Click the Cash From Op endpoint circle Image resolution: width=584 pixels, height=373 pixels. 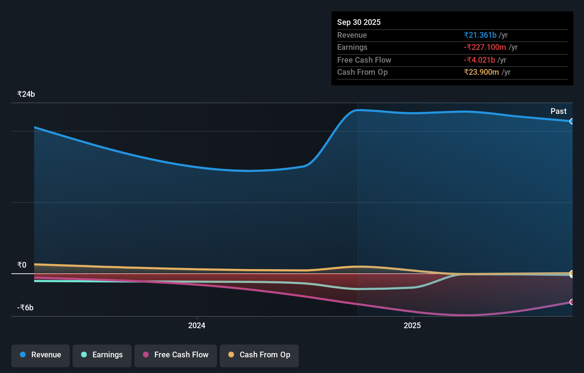[x=572, y=274]
